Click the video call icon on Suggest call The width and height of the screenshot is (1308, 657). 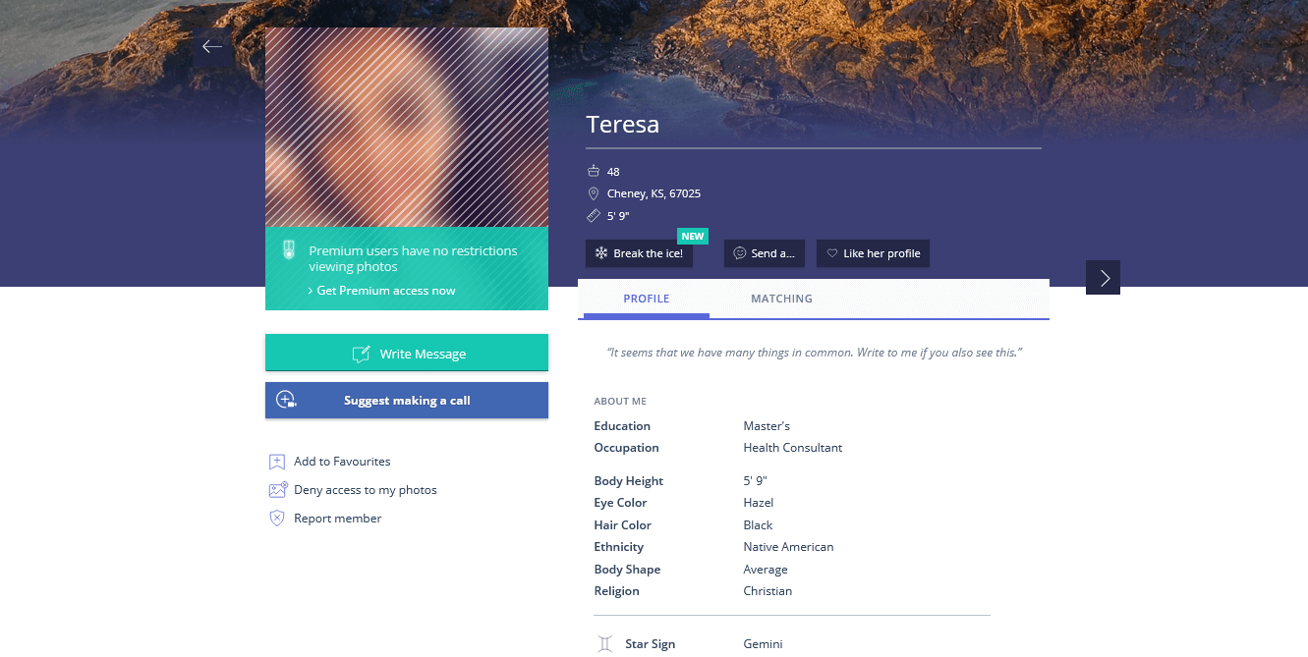[286, 400]
